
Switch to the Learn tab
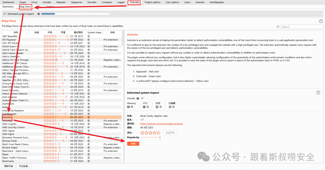tap(187, 2)
